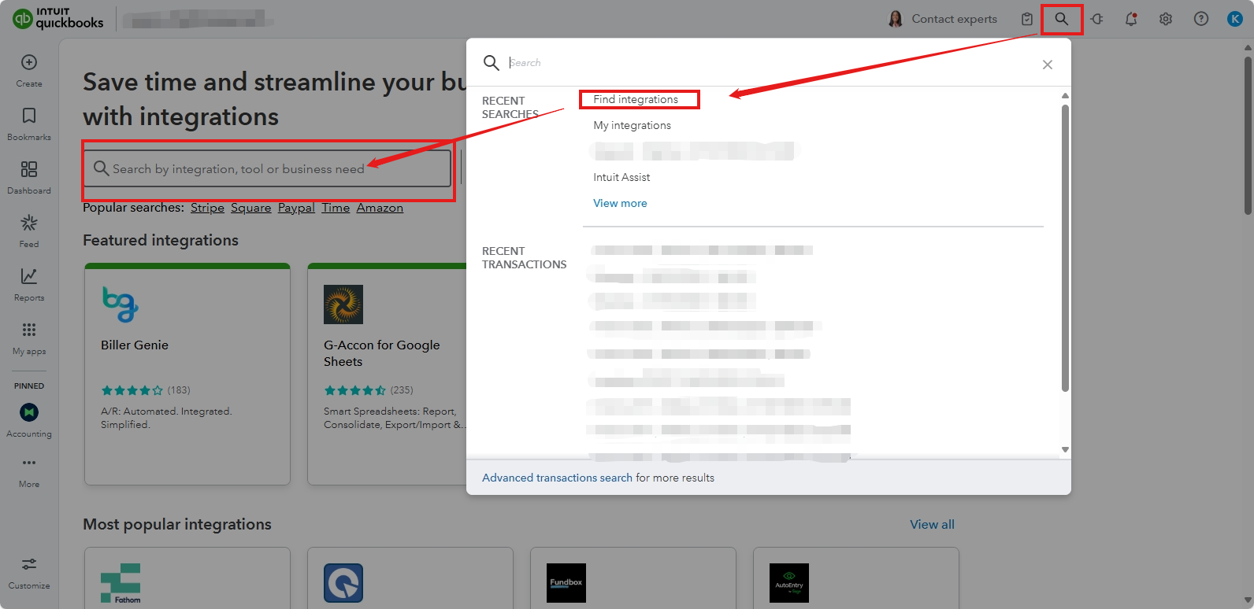Click the Biller Genie logo icon
This screenshot has width=1254, height=609.
[121, 304]
